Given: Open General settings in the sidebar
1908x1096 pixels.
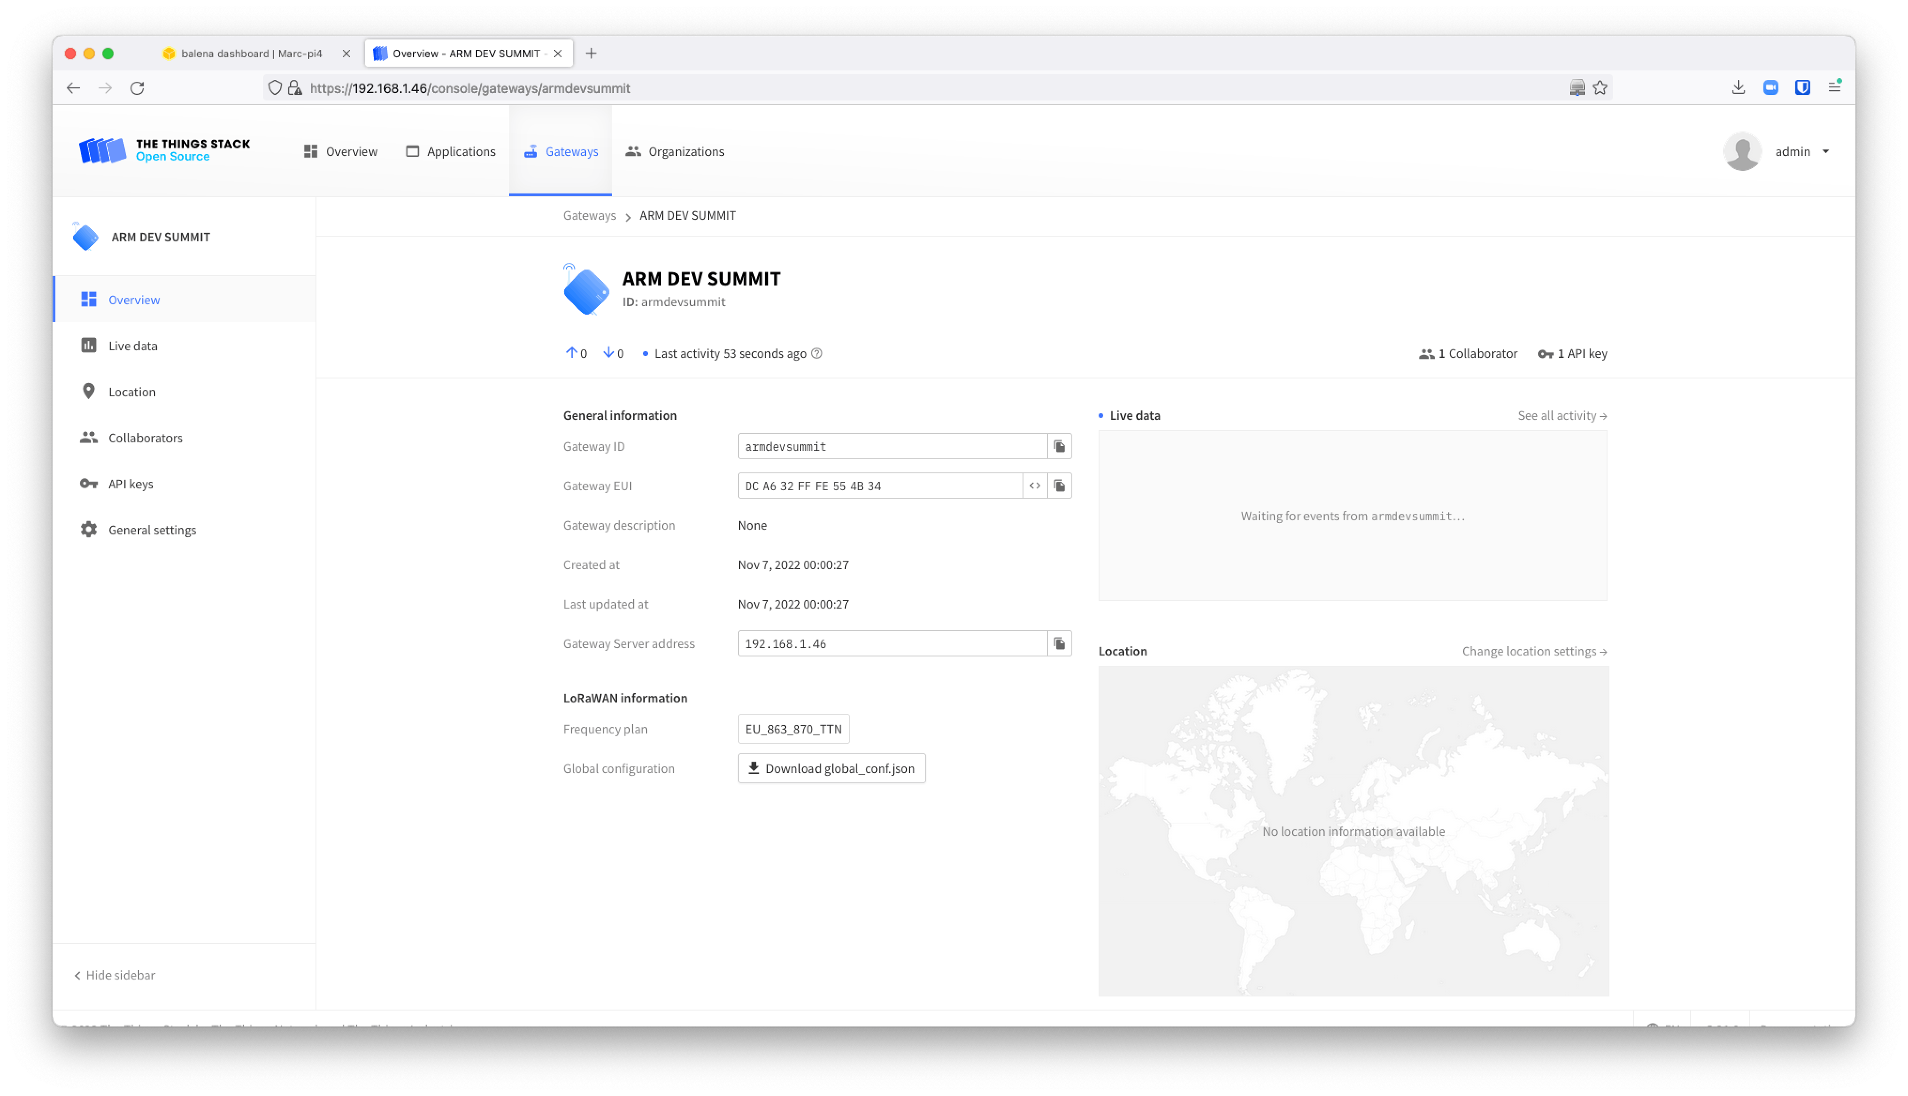Looking at the screenshot, I should (185, 529).
